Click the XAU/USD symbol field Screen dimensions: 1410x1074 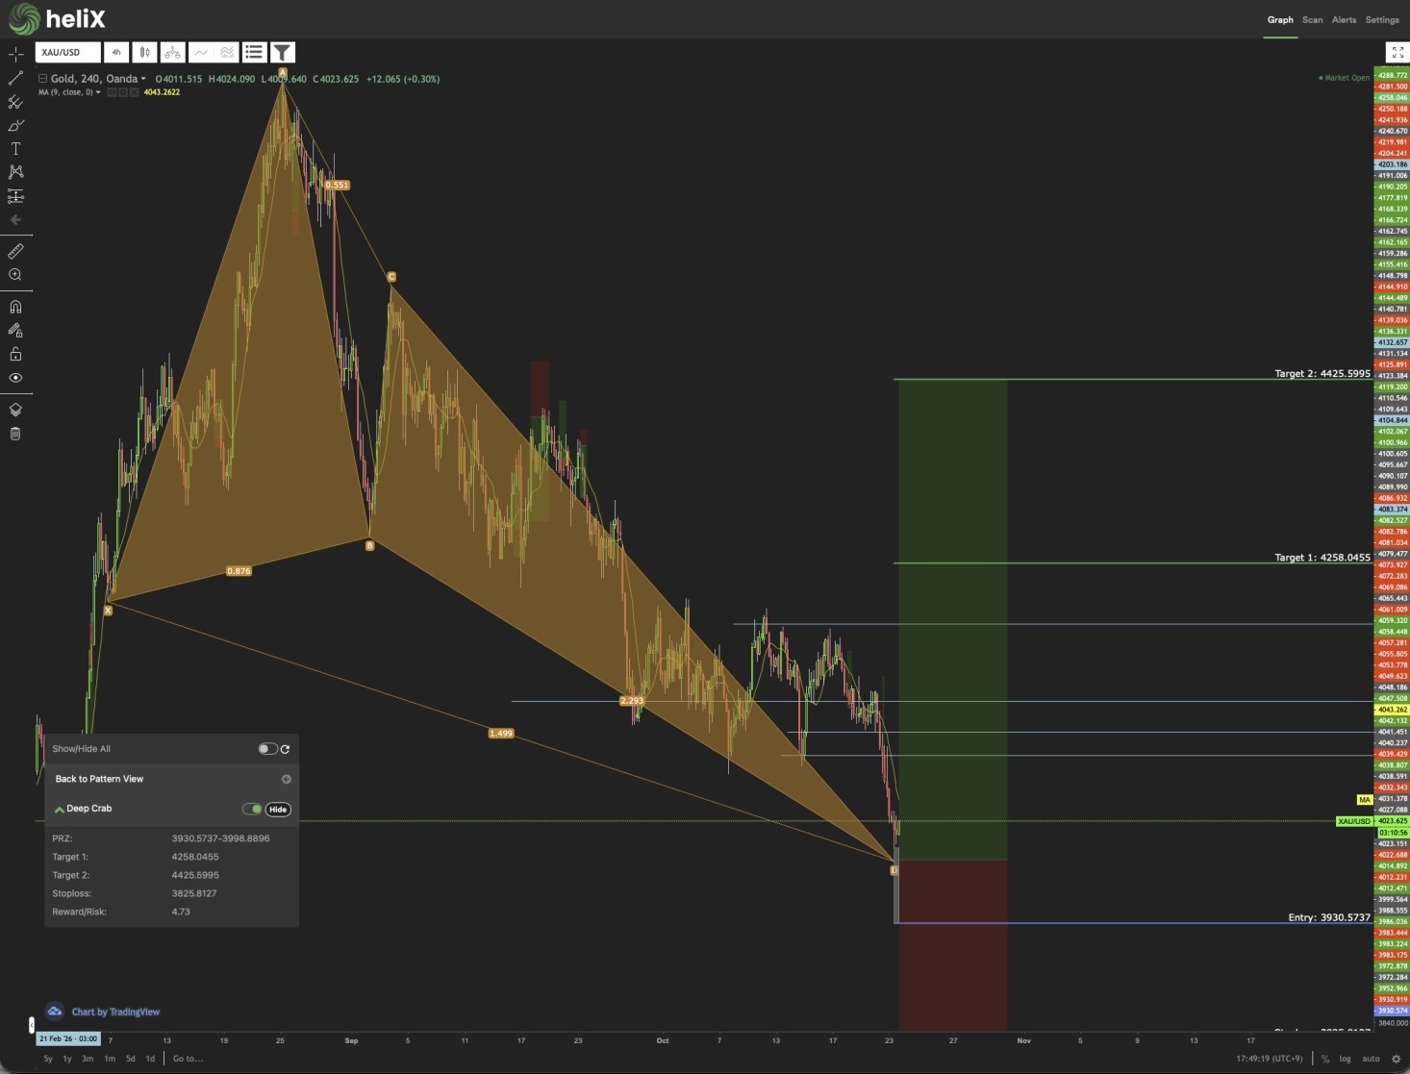click(x=68, y=52)
